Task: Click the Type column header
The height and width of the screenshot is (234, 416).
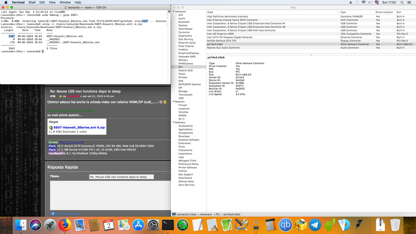Action: (357, 12)
